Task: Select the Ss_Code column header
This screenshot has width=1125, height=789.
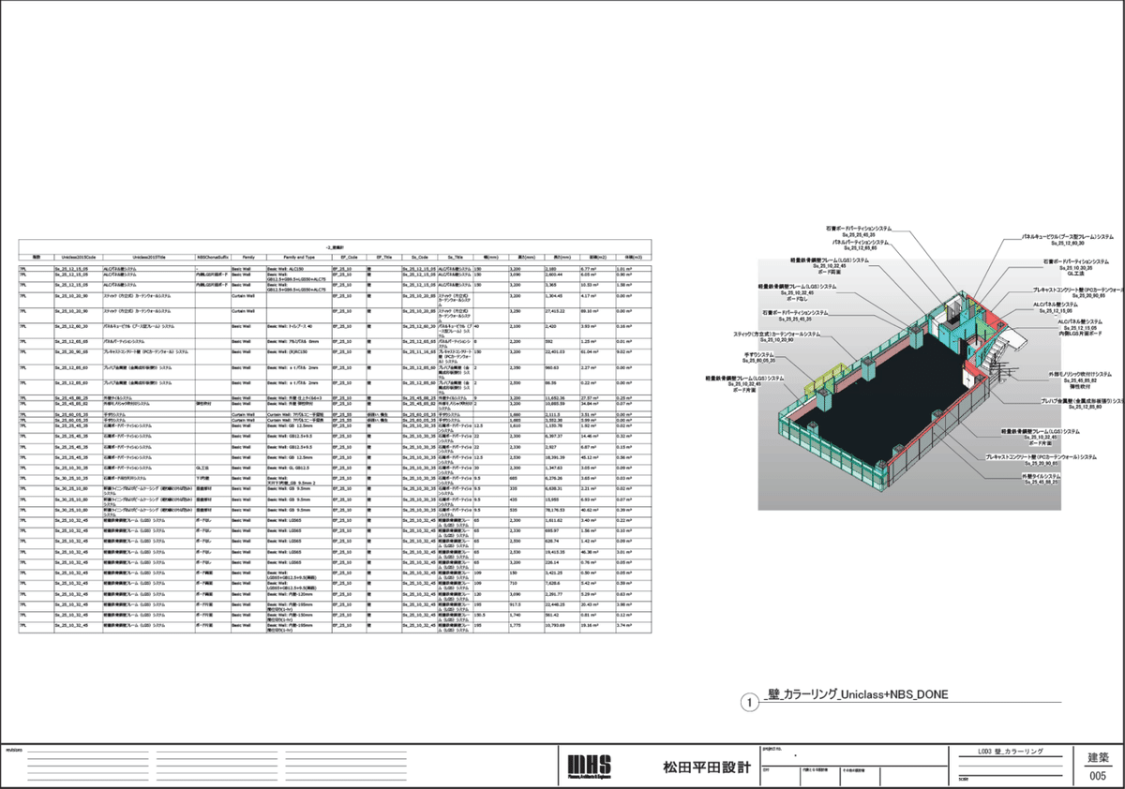Action: pos(419,255)
